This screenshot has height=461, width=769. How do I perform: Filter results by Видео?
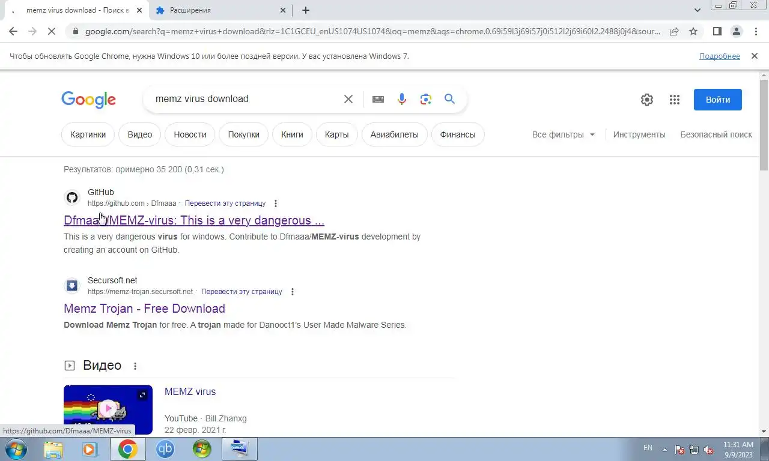click(140, 134)
